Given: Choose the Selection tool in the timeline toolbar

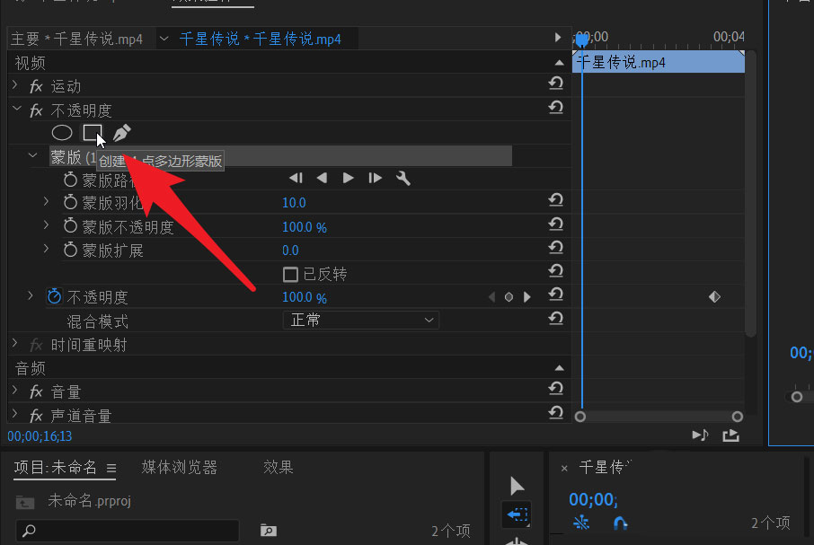Looking at the screenshot, I should tap(517, 485).
